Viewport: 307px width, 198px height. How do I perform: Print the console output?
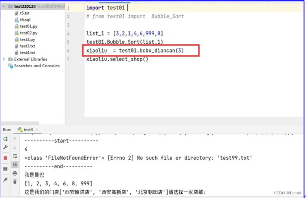15,173
